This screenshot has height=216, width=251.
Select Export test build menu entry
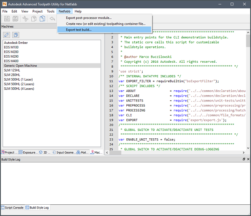(x=79, y=30)
